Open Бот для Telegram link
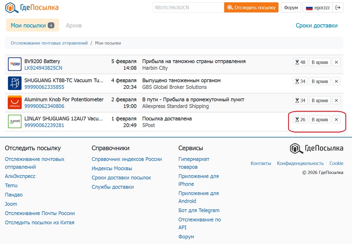This screenshot has height=244, width=352. [x=199, y=210]
